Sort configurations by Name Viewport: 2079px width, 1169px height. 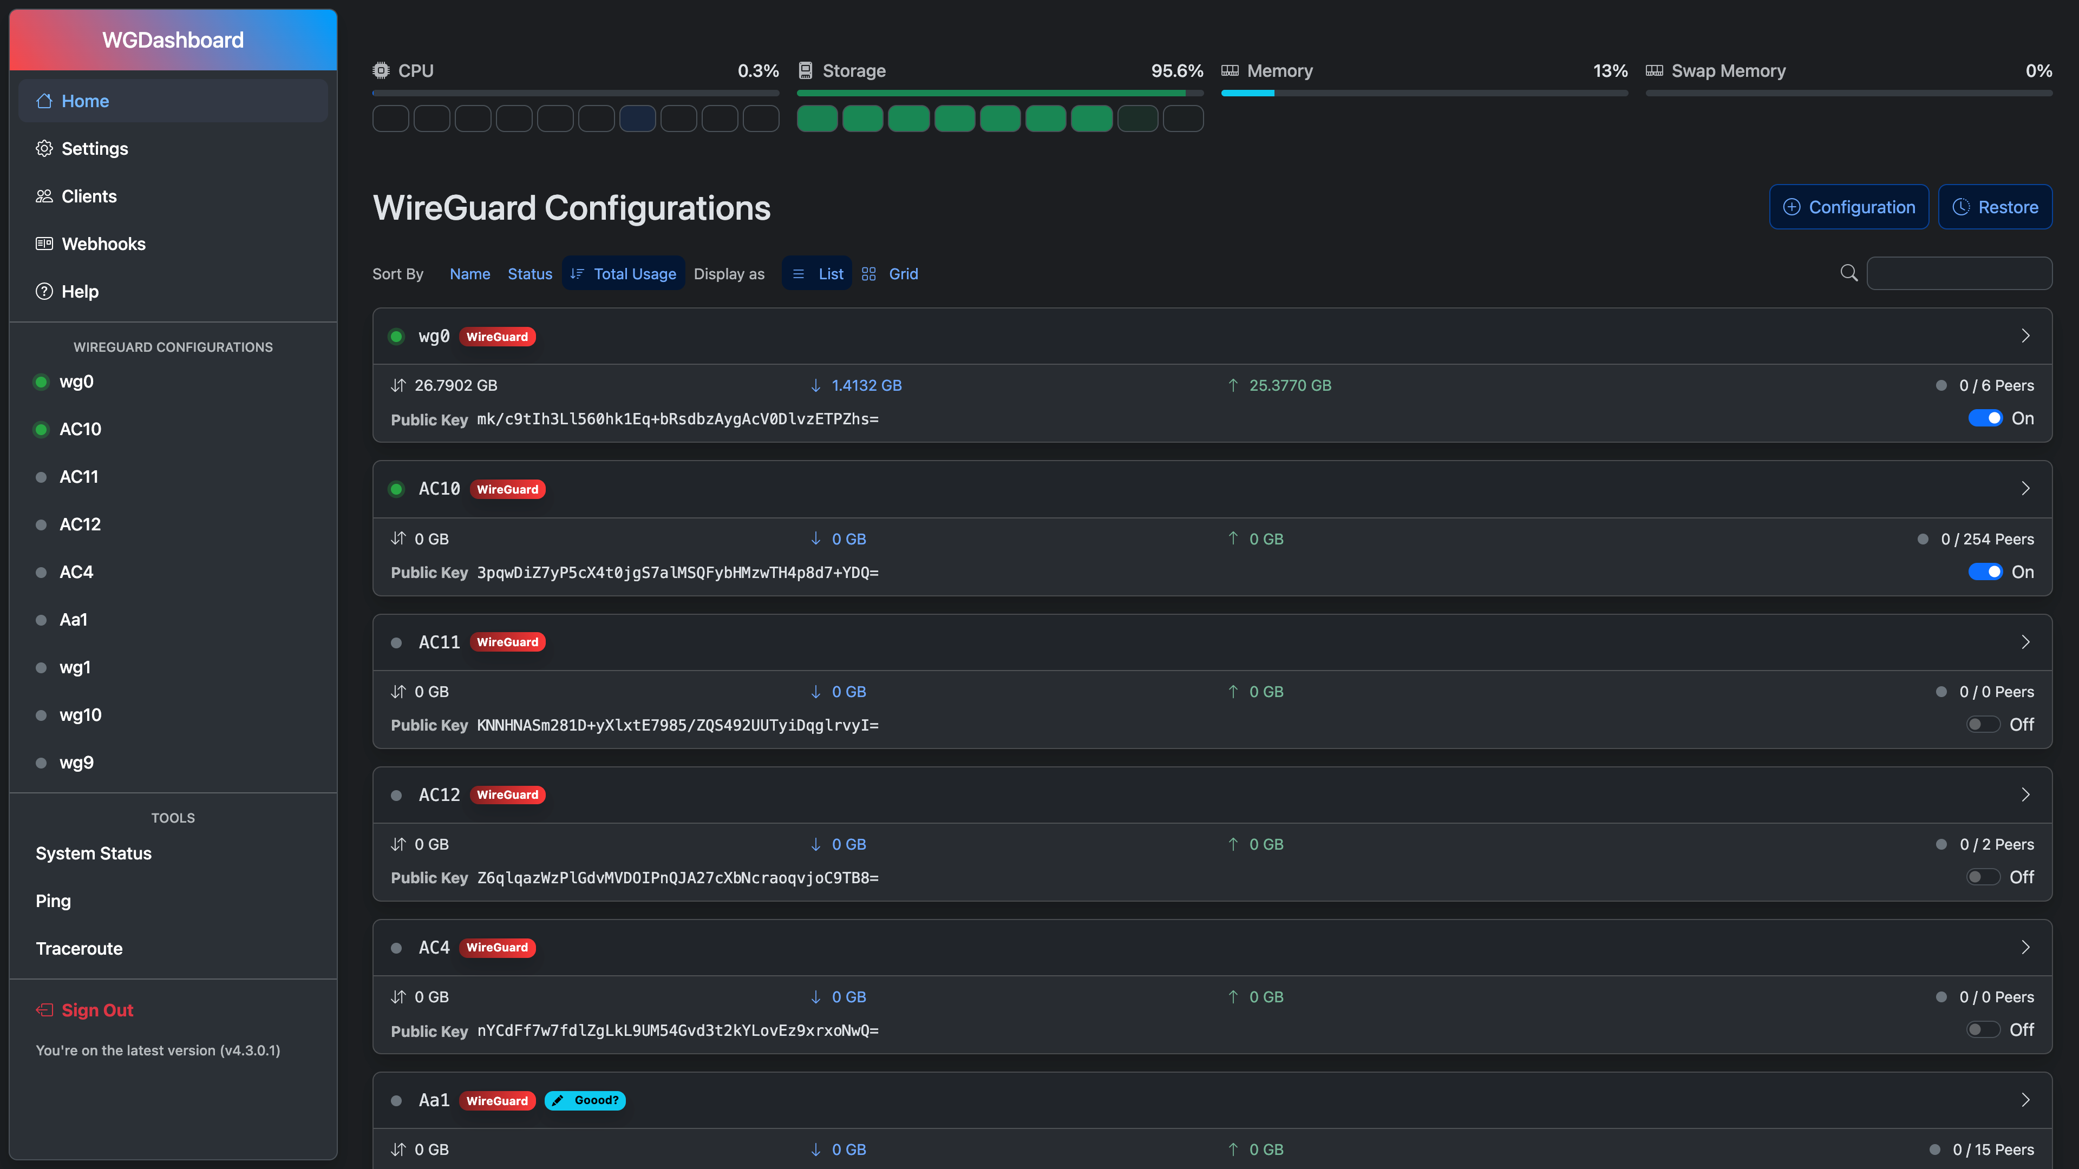click(470, 273)
